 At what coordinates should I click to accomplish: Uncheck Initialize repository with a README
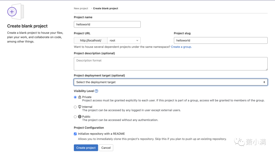[x=75, y=134]
